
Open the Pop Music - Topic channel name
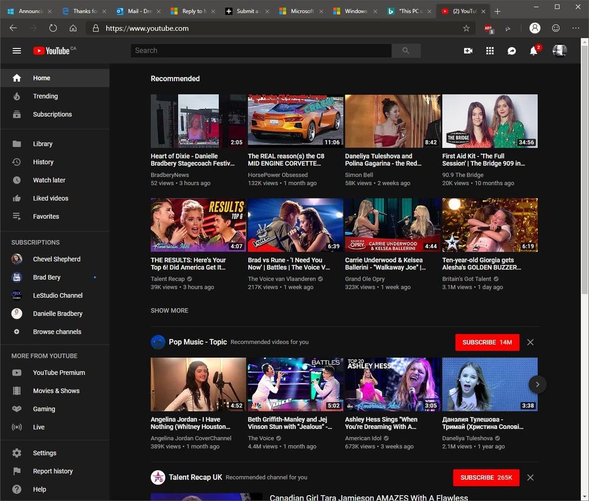(x=198, y=342)
